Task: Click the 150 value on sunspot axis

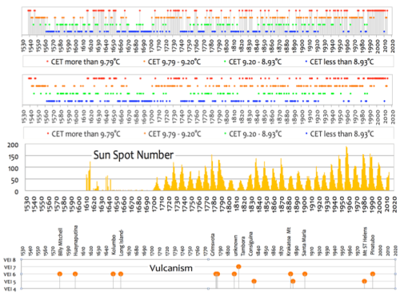Action: pyautogui.click(x=14, y=157)
